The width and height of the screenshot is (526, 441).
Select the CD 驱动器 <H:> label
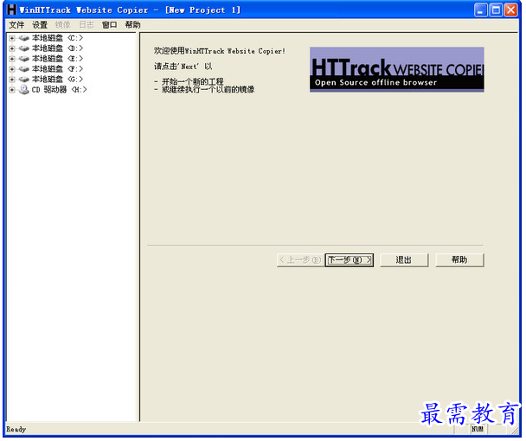point(60,90)
